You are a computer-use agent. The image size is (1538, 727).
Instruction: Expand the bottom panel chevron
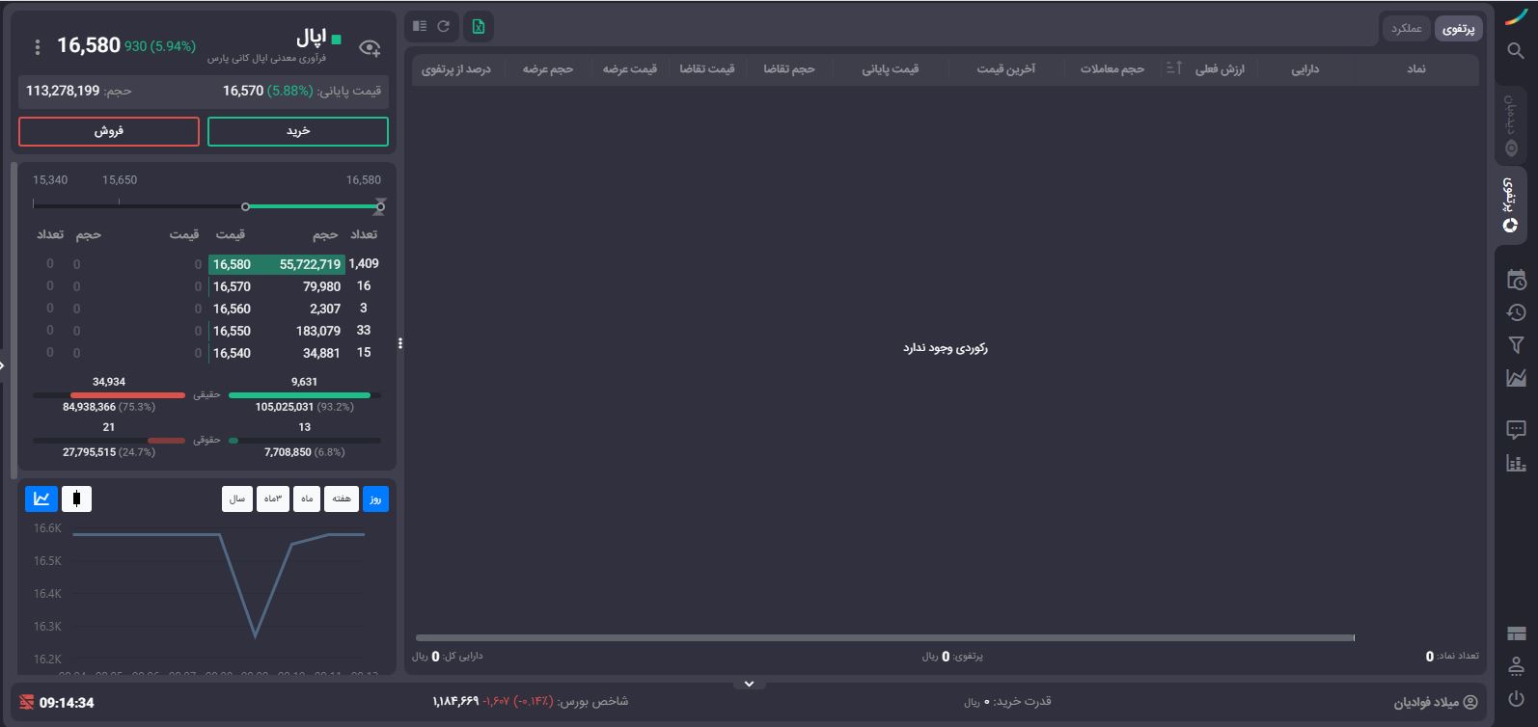[x=749, y=684]
